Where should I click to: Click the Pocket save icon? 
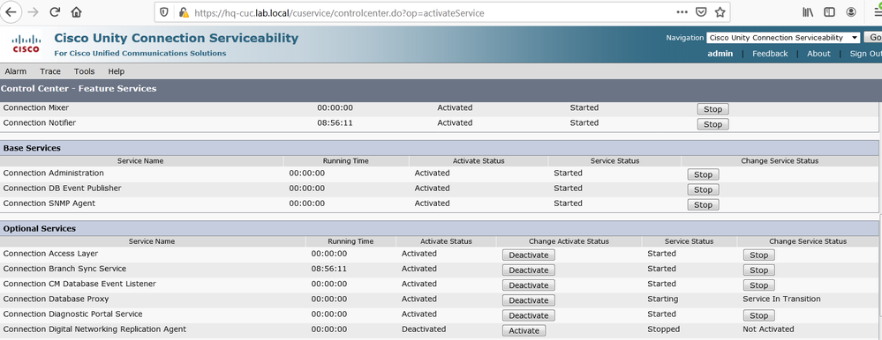(701, 12)
